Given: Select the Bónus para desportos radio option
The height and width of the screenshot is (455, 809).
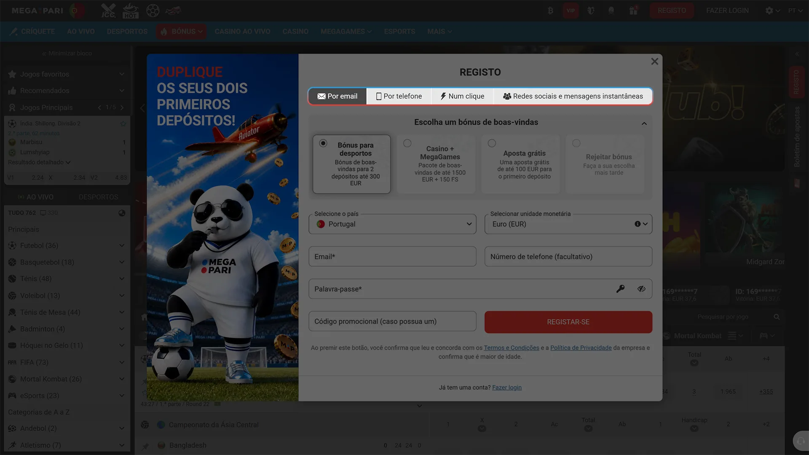Looking at the screenshot, I should (x=323, y=143).
